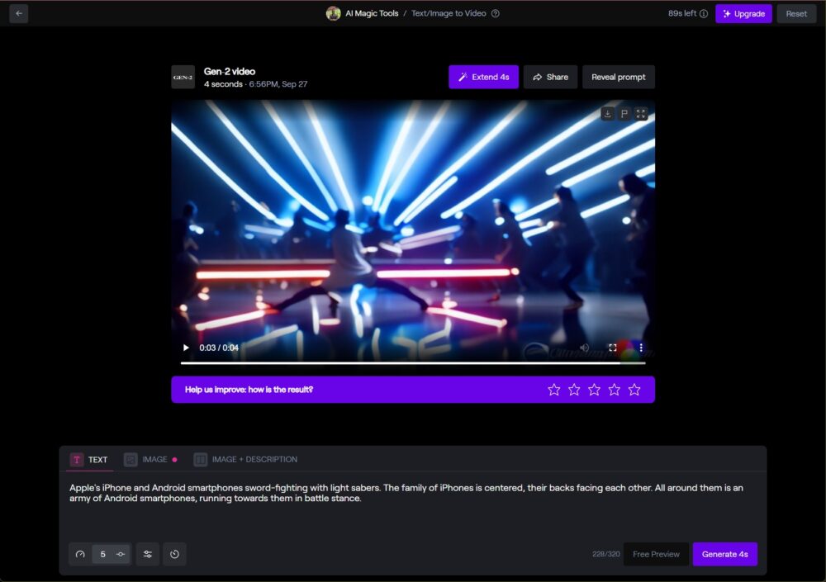Expand the motion value '5' slider control

tap(120, 554)
